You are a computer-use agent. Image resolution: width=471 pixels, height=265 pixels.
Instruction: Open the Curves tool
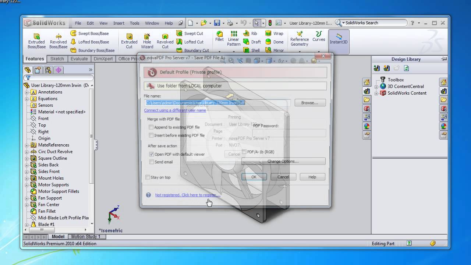[x=319, y=36]
